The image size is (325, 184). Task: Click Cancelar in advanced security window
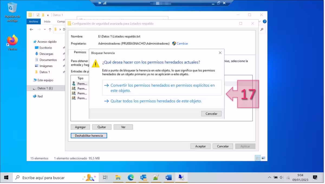[x=223, y=146]
